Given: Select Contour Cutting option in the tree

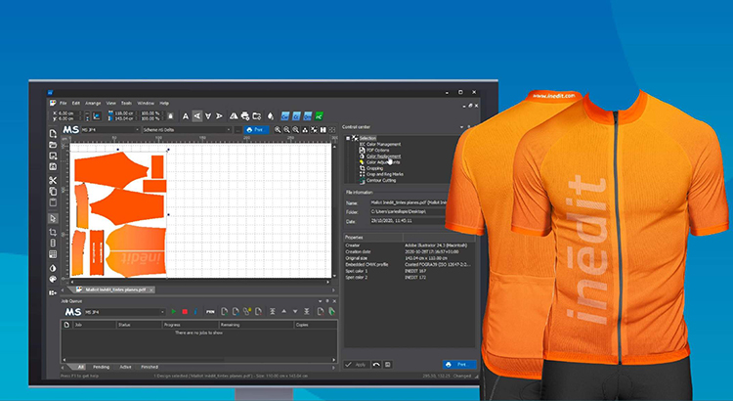Looking at the screenshot, I should (382, 181).
